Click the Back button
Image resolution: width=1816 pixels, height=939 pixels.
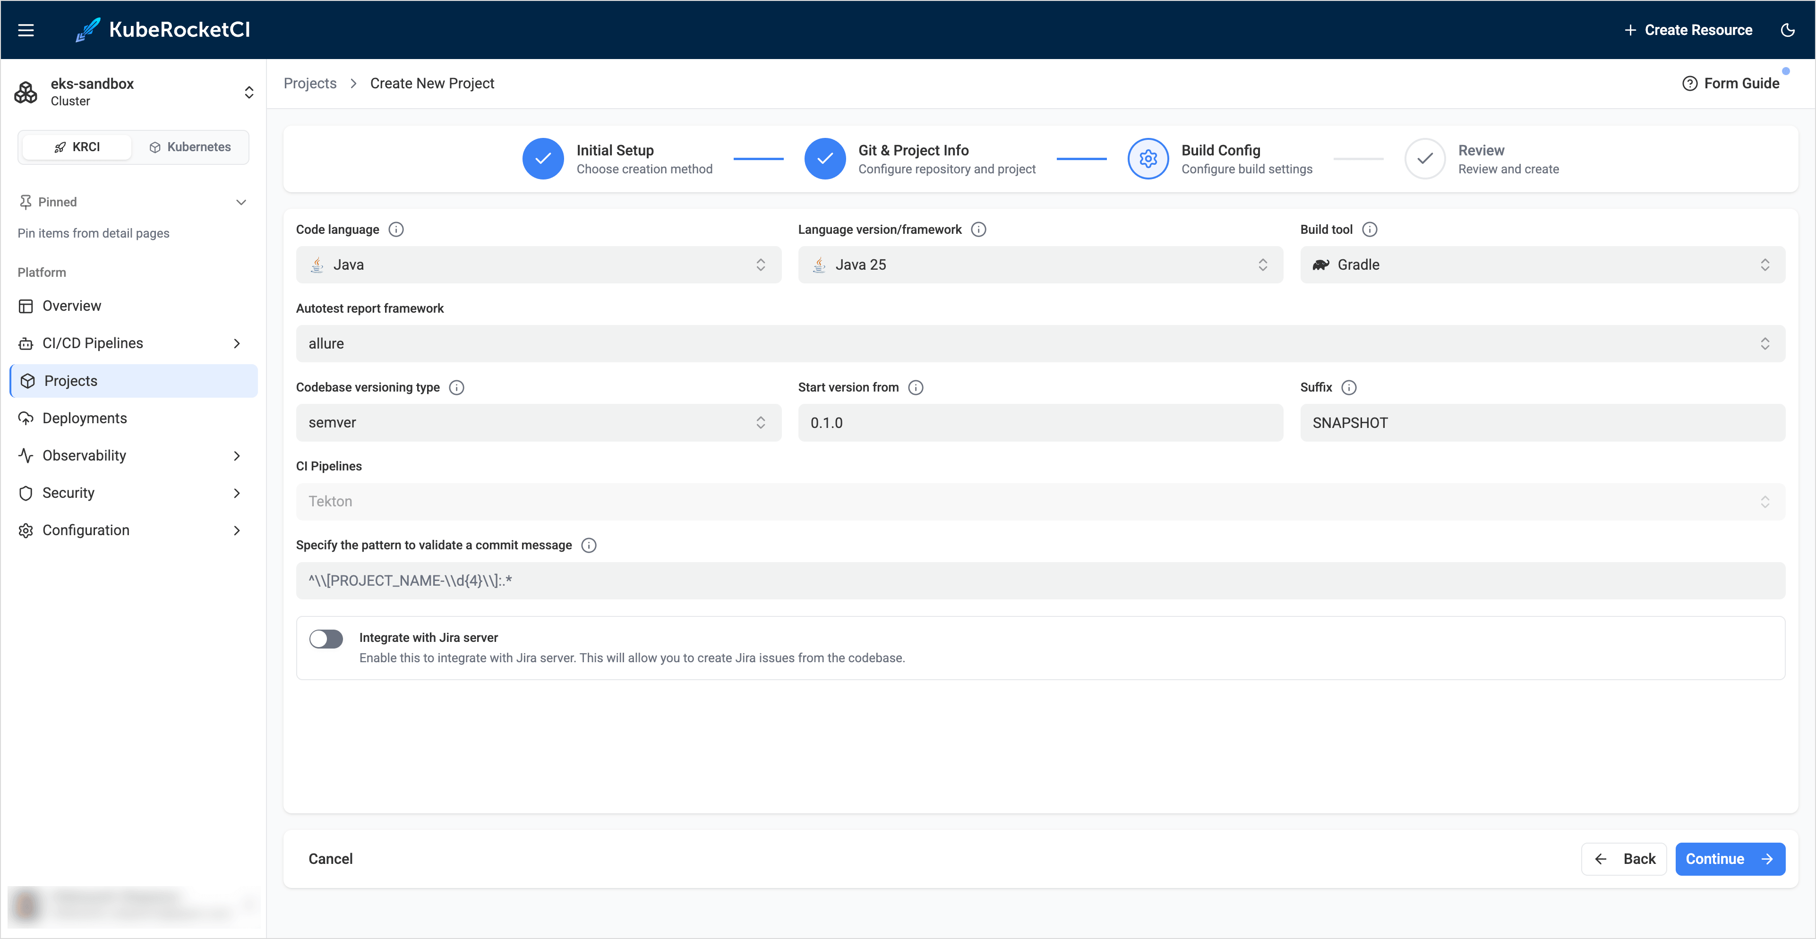(1624, 859)
